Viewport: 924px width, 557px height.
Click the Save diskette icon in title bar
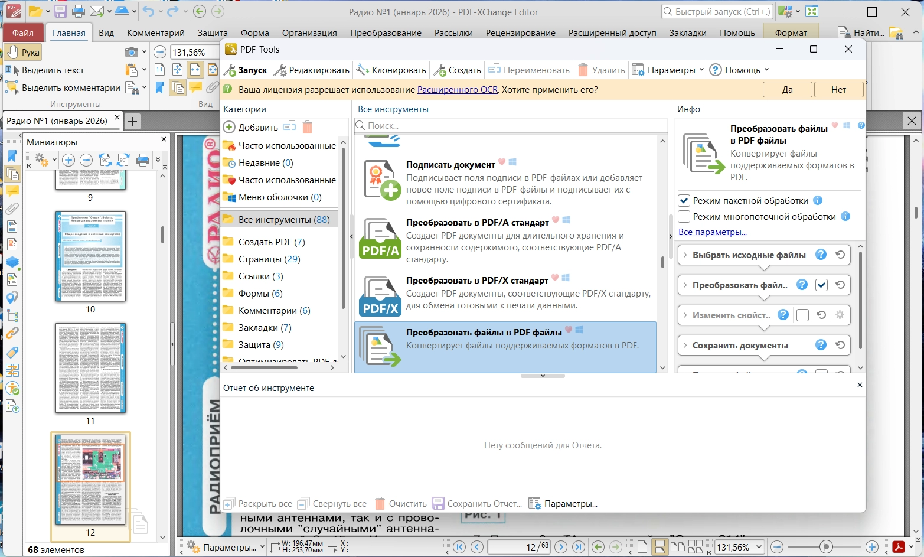click(60, 11)
